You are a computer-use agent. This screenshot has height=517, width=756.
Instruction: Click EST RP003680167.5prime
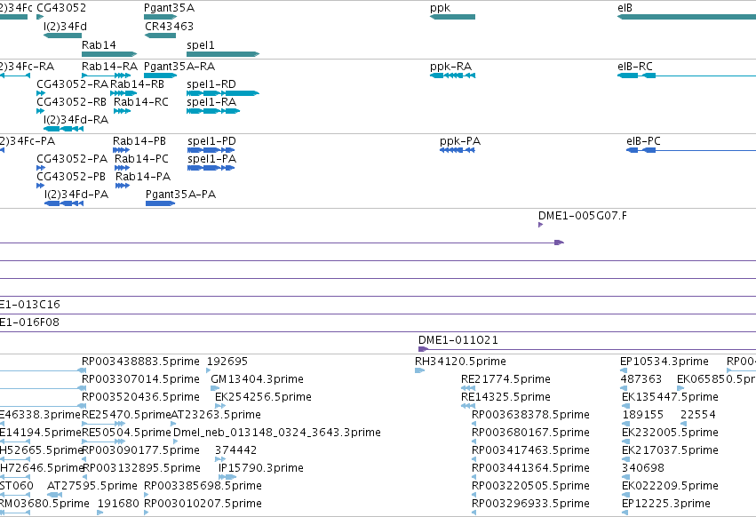(x=474, y=441)
